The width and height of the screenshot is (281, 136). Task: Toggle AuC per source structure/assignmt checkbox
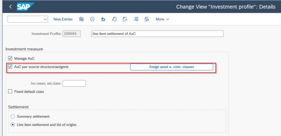[10, 67]
